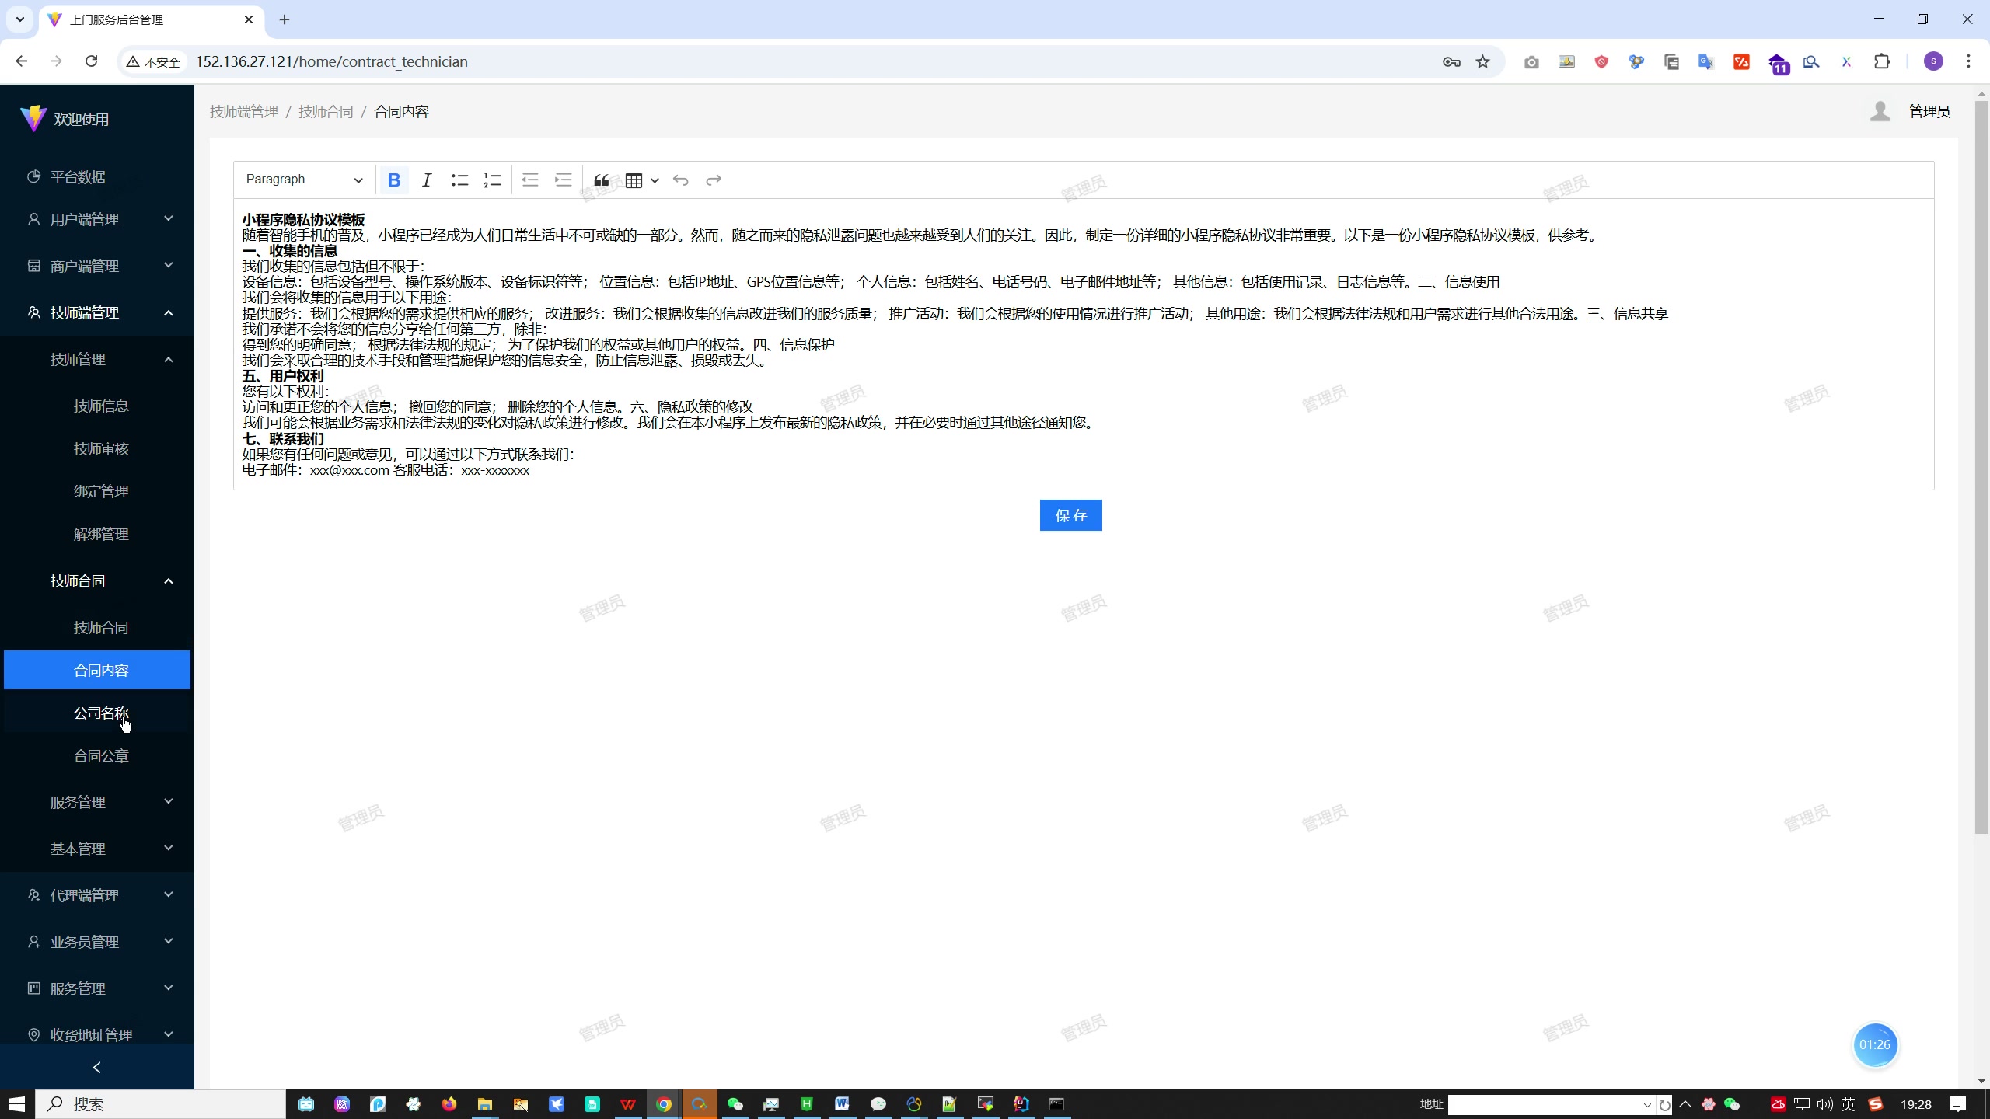Bookmark this page with star icon

tap(1483, 61)
